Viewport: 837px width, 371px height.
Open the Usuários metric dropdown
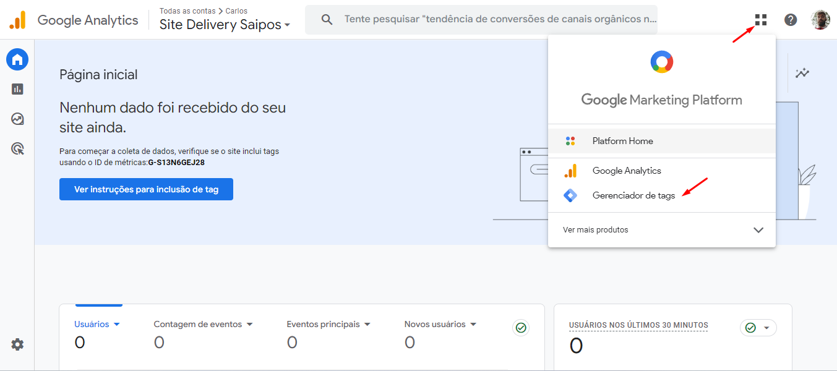[x=97, y=324]
